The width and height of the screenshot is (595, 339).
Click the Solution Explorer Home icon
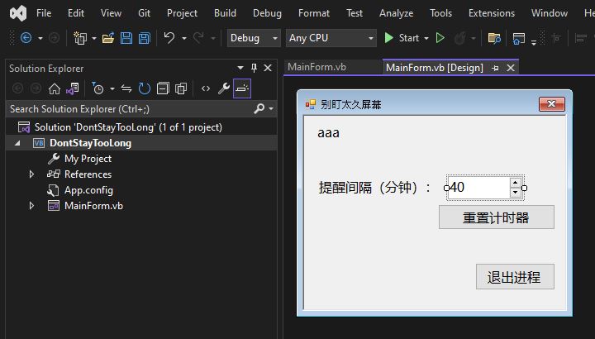(x=55, y=88)
